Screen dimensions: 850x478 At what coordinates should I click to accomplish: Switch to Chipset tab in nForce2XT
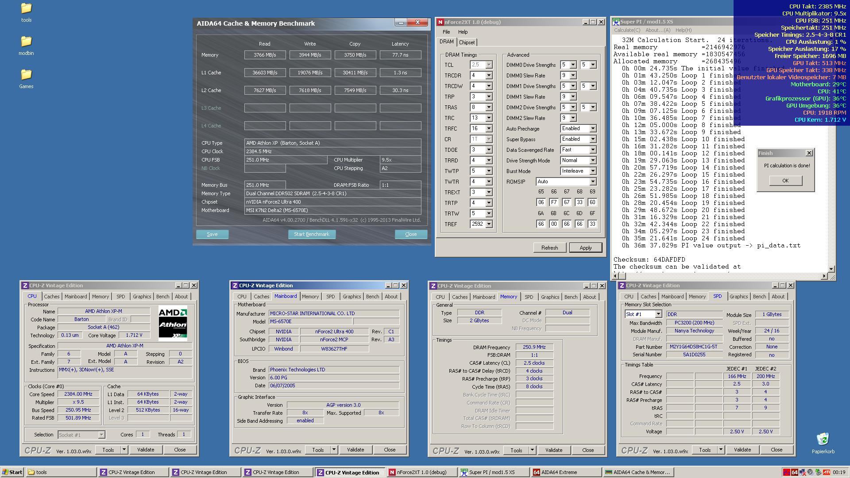coord(467,42)
